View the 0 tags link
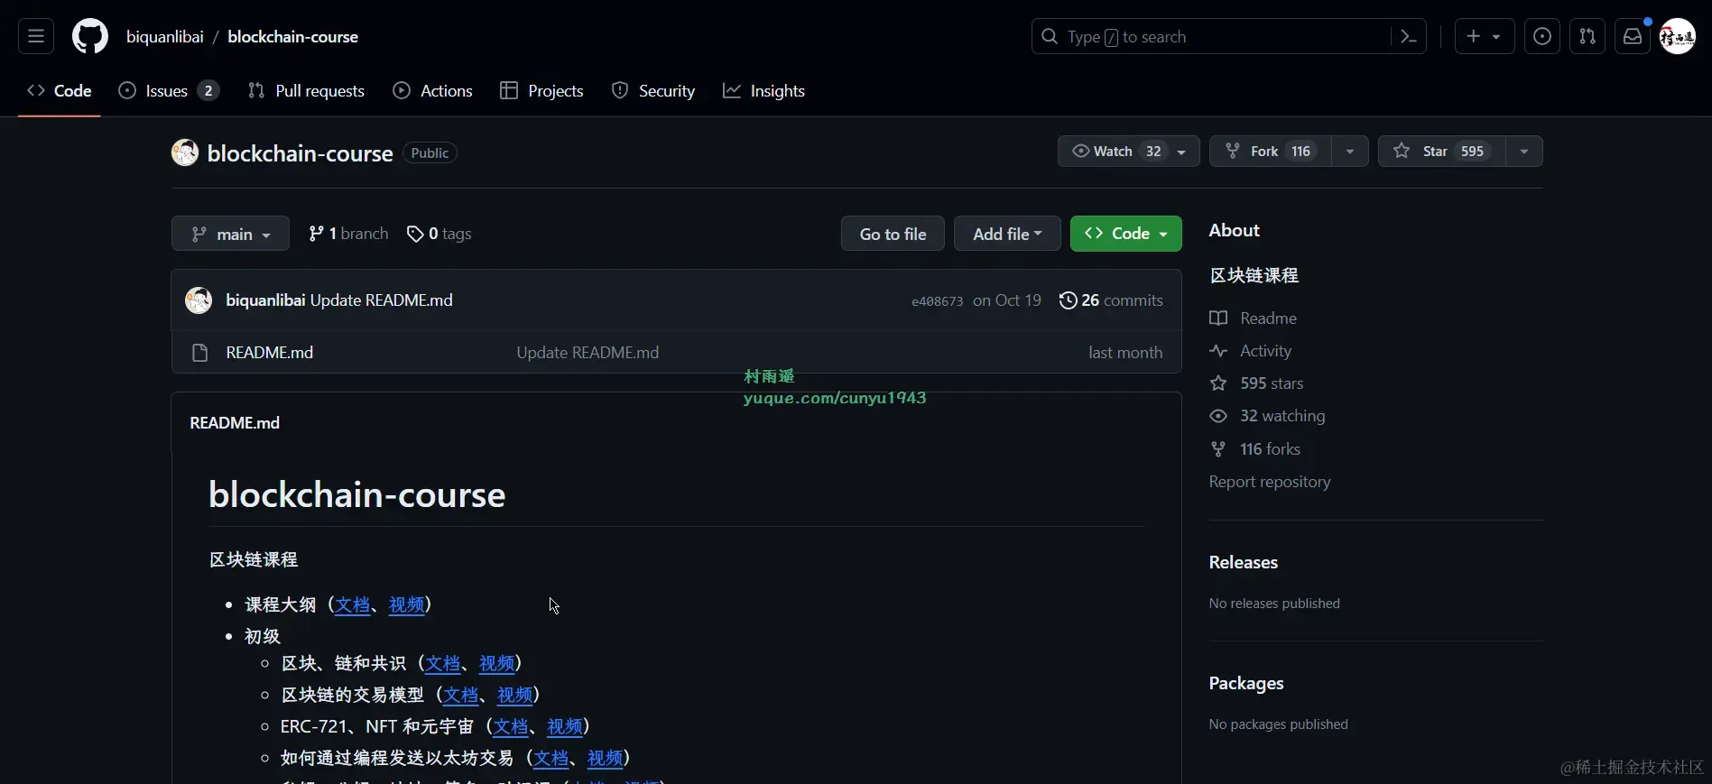The height and width of the screenshot is (784, 1712). [x=440, y=234]
